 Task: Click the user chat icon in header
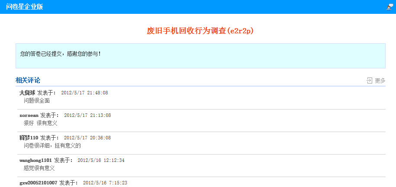[390, 7]
